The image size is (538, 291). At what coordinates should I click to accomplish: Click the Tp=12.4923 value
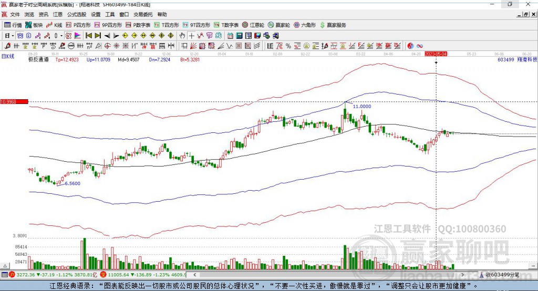click(x=67, y=59)
